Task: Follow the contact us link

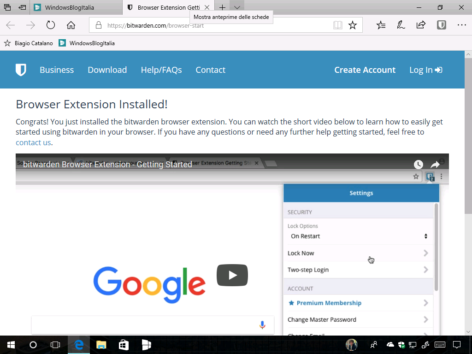Action: 33,142
